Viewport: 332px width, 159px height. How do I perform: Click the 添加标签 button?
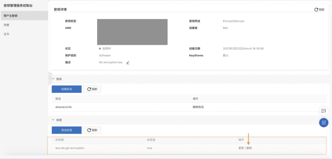(66, 130)
